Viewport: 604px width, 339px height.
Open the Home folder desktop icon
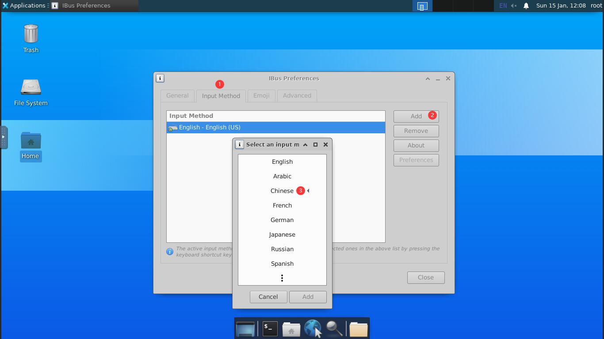31,146
